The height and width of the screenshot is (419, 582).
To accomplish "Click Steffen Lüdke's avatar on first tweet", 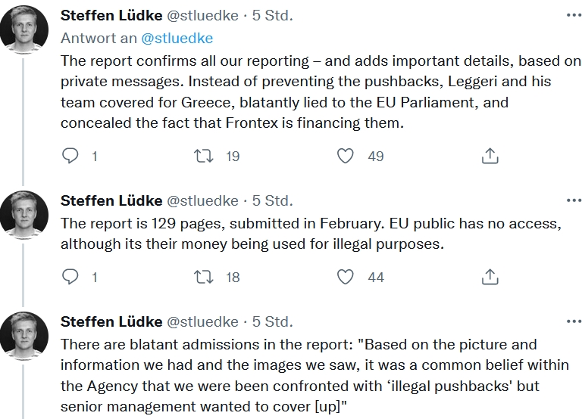I will pos(25,32).
